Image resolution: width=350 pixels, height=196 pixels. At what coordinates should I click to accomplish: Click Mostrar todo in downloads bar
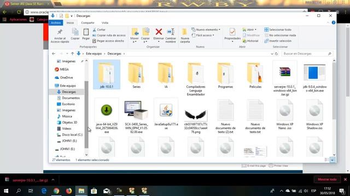[327, 179]
